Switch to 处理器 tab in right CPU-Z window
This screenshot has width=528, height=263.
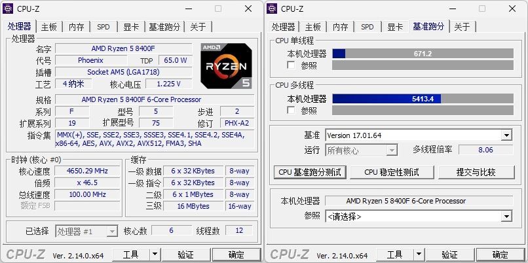coord(283,27)
